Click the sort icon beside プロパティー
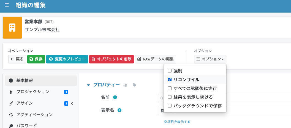The height and width of the screenshot is (128, 291). pyautogui.click(x=125, y=85)
